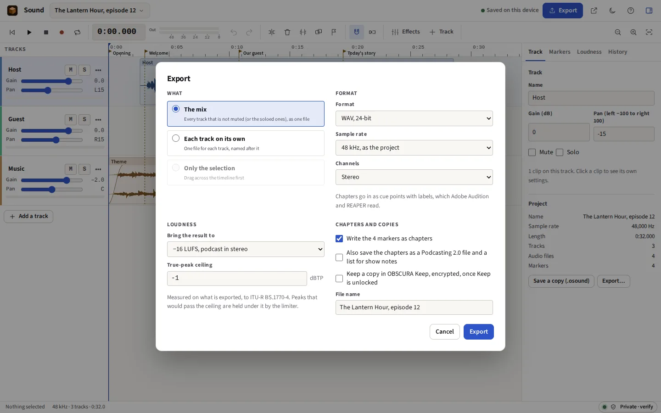Uncheck 'Write the 4 markers as chapters'
This screenshot has height=413, width=661.
339,239
